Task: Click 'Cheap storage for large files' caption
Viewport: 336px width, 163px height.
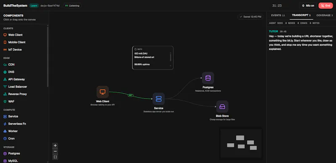Action: [x=222, y=119]
